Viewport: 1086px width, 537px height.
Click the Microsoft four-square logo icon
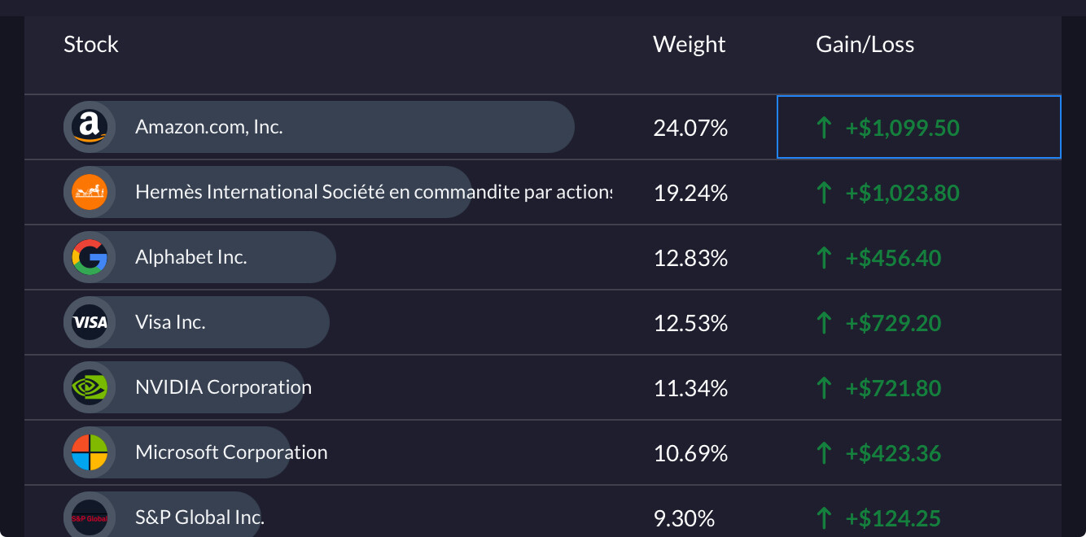(x=90, y=452)
